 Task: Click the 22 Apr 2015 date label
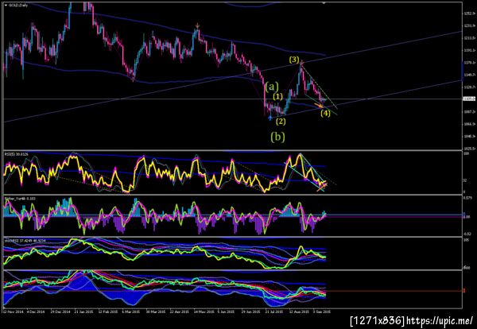pos(178,312)
